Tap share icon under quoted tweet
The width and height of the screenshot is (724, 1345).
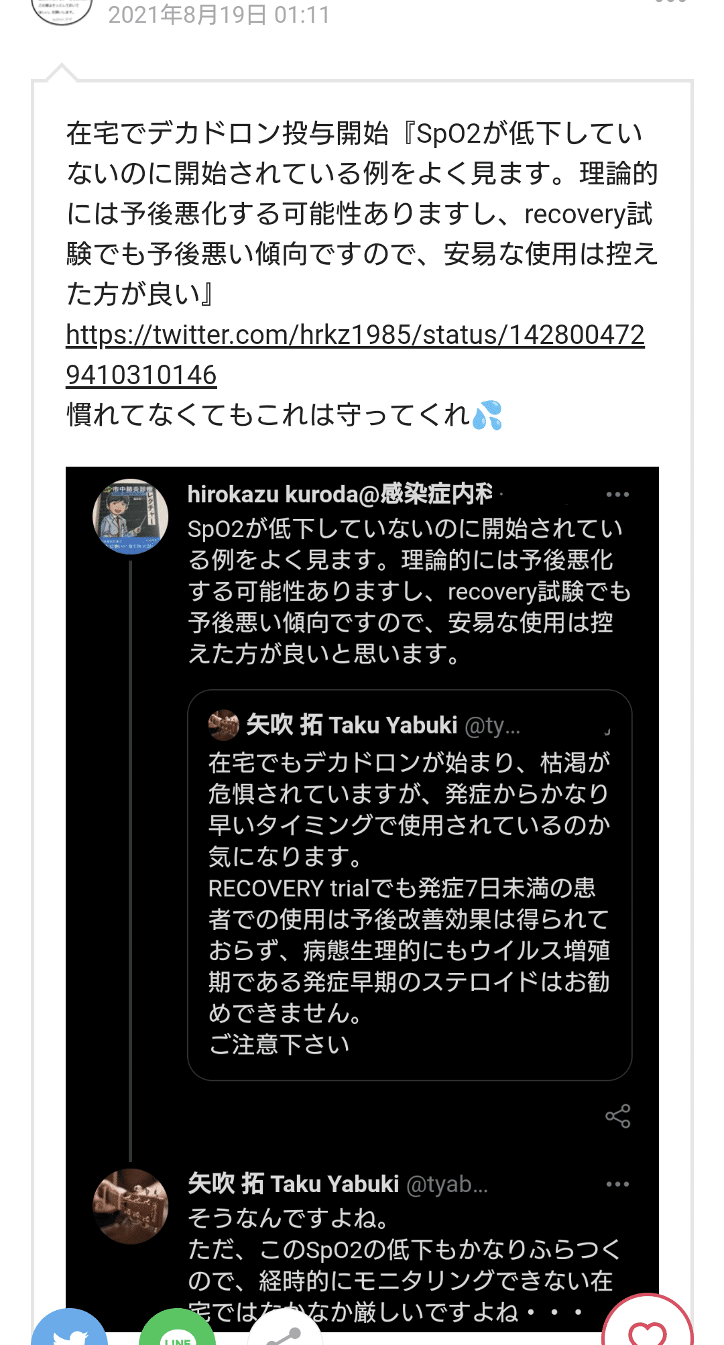pos(617,1116)
